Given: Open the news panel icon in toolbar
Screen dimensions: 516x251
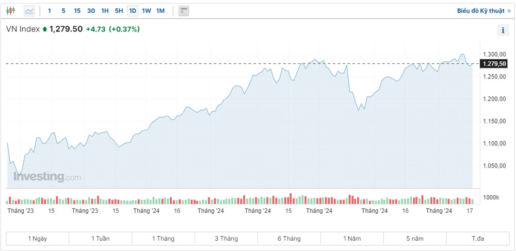Looking at the screenshot, I should [x=183, y=10].
